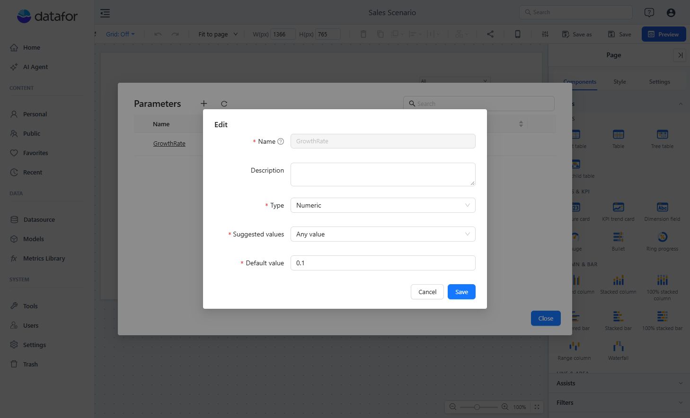Add a Waterfall chart component
The height and width of the screenshot is (418, 690).
(618, 351)
